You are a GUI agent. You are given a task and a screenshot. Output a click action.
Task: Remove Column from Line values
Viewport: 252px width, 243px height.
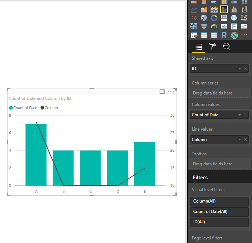246,140
